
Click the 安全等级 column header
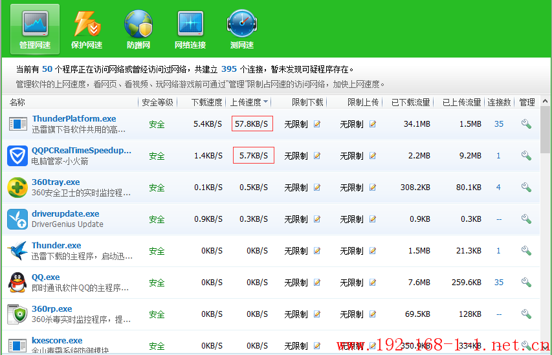pyautogui.click(x=157, y=102)
